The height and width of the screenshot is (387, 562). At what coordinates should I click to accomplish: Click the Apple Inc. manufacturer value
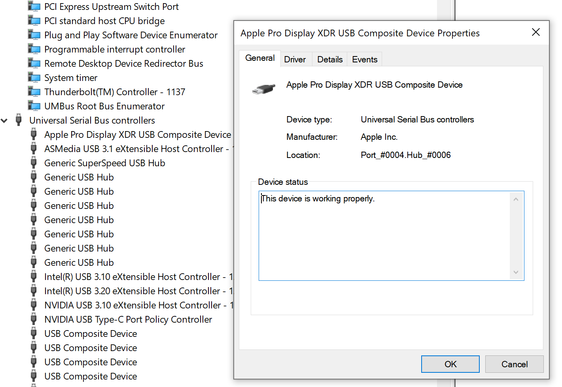[x=379, y=137]
